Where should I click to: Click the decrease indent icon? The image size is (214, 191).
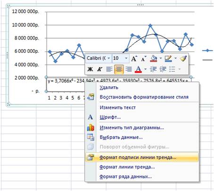[153, 69]
